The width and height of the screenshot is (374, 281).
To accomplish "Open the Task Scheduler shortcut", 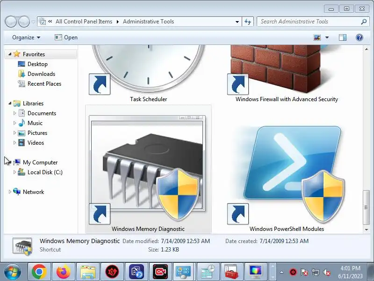I will click(x=148, y=72).
